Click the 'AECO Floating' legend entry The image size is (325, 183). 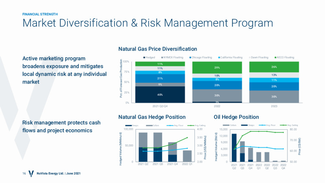point(284,57)
